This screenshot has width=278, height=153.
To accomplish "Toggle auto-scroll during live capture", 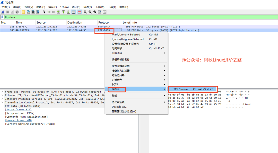I will [73, 12].
